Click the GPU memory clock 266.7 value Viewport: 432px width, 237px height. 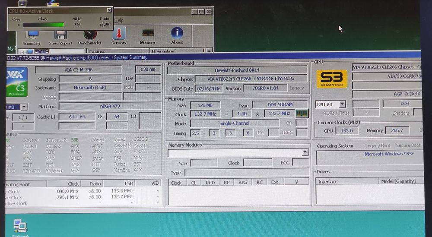point(397,130)
